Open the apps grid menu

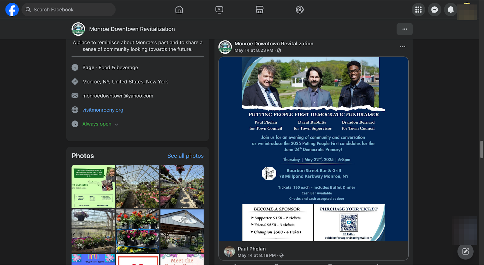coord(418,10)
